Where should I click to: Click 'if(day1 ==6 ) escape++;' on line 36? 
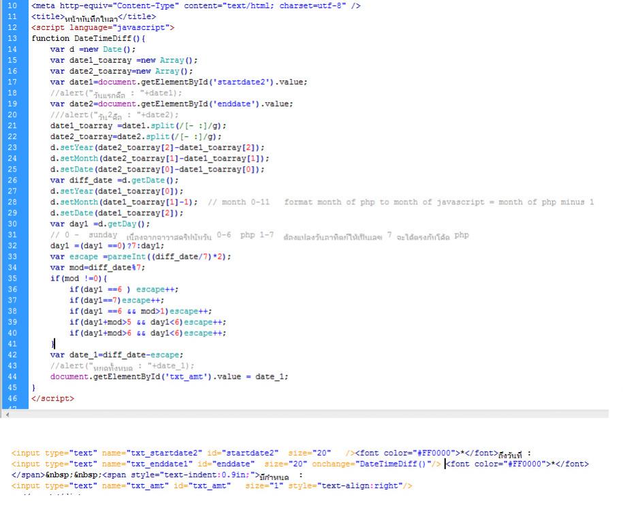point(123,289)
